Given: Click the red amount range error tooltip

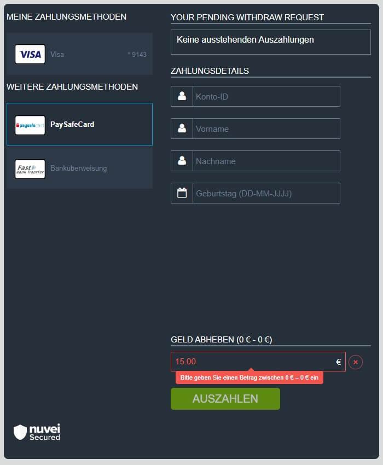Looking at the screenshot, I should (249, 378).
